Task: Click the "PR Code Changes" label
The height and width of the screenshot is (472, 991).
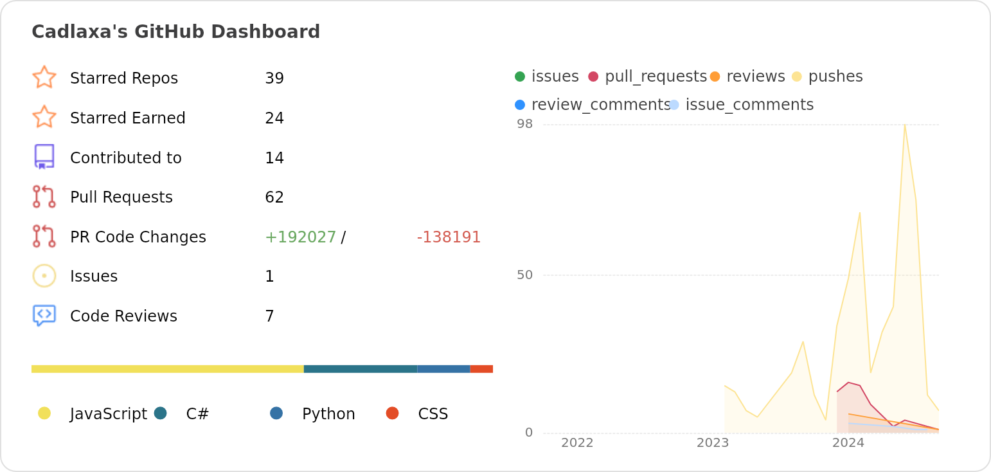Action: click(138, 237)
